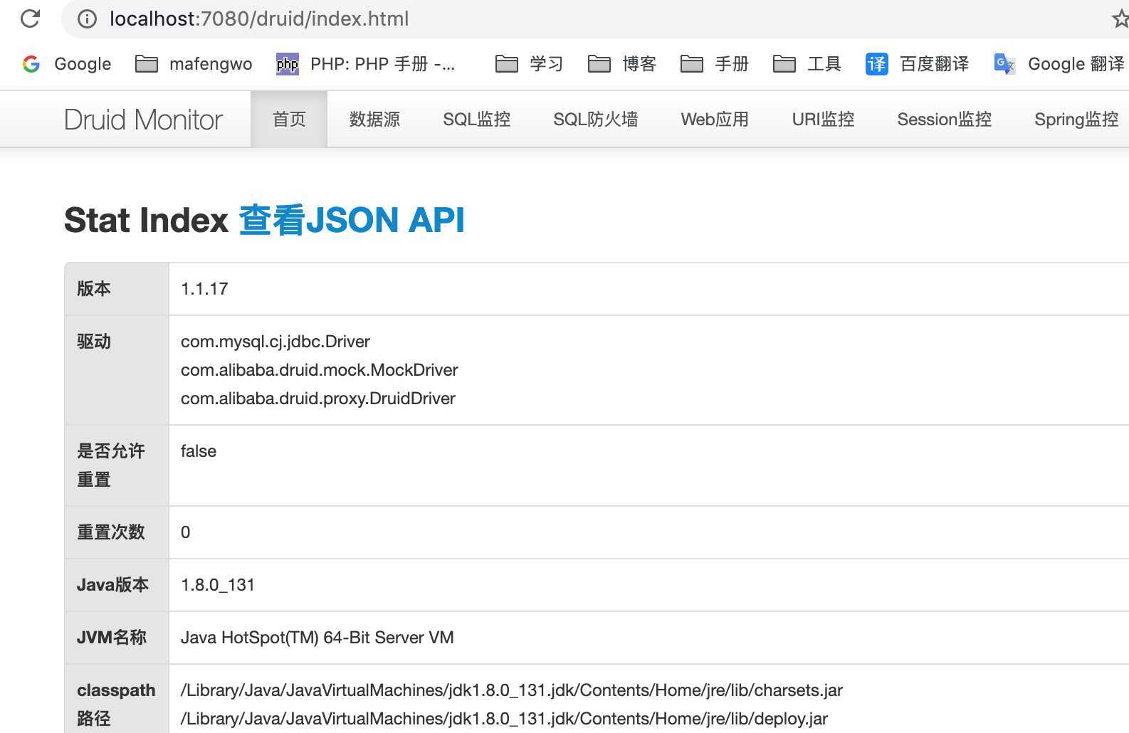The image size is (1129, 733).
Task: Select the Java版本 value 1.8.0_131
Action: 218,585
